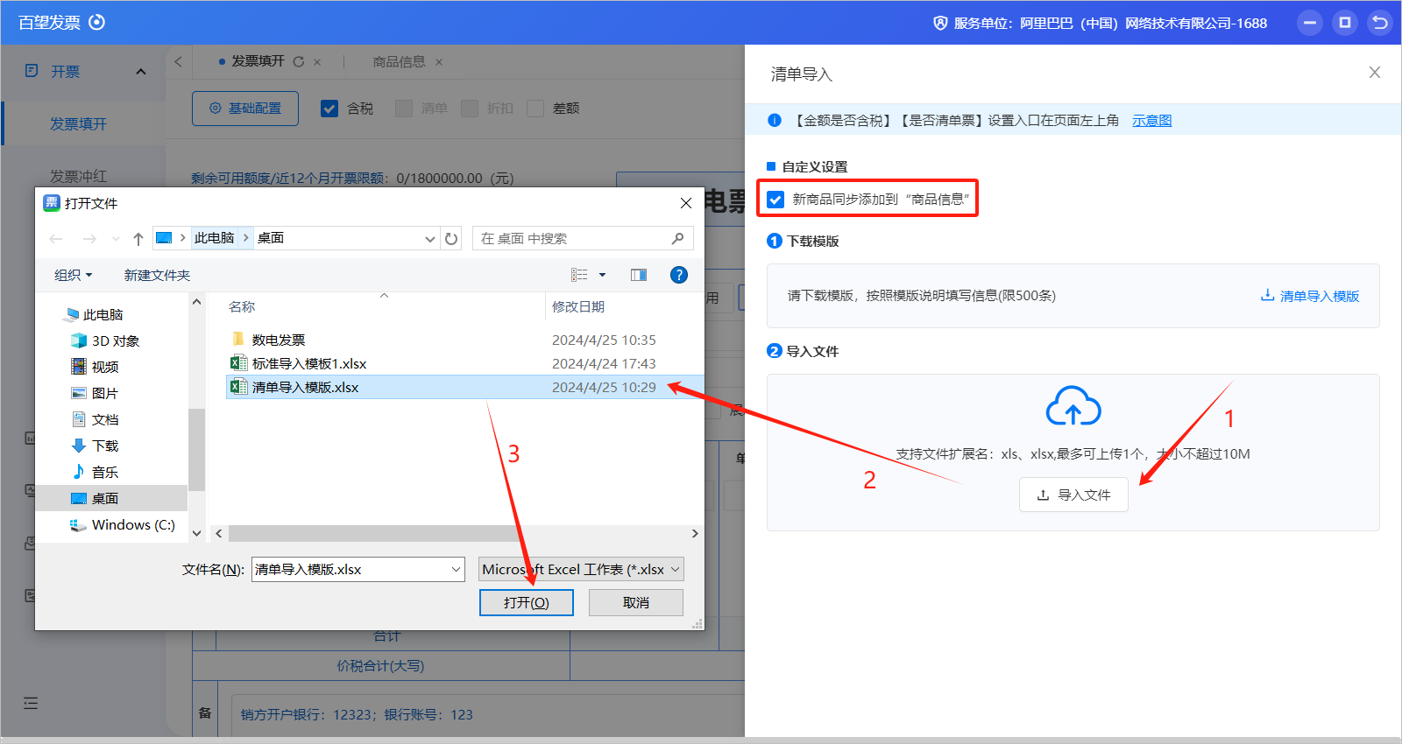Toggle the 含税 checkbox
The height and width of the screenshot is (744, 1402).
tap(329, 109)
